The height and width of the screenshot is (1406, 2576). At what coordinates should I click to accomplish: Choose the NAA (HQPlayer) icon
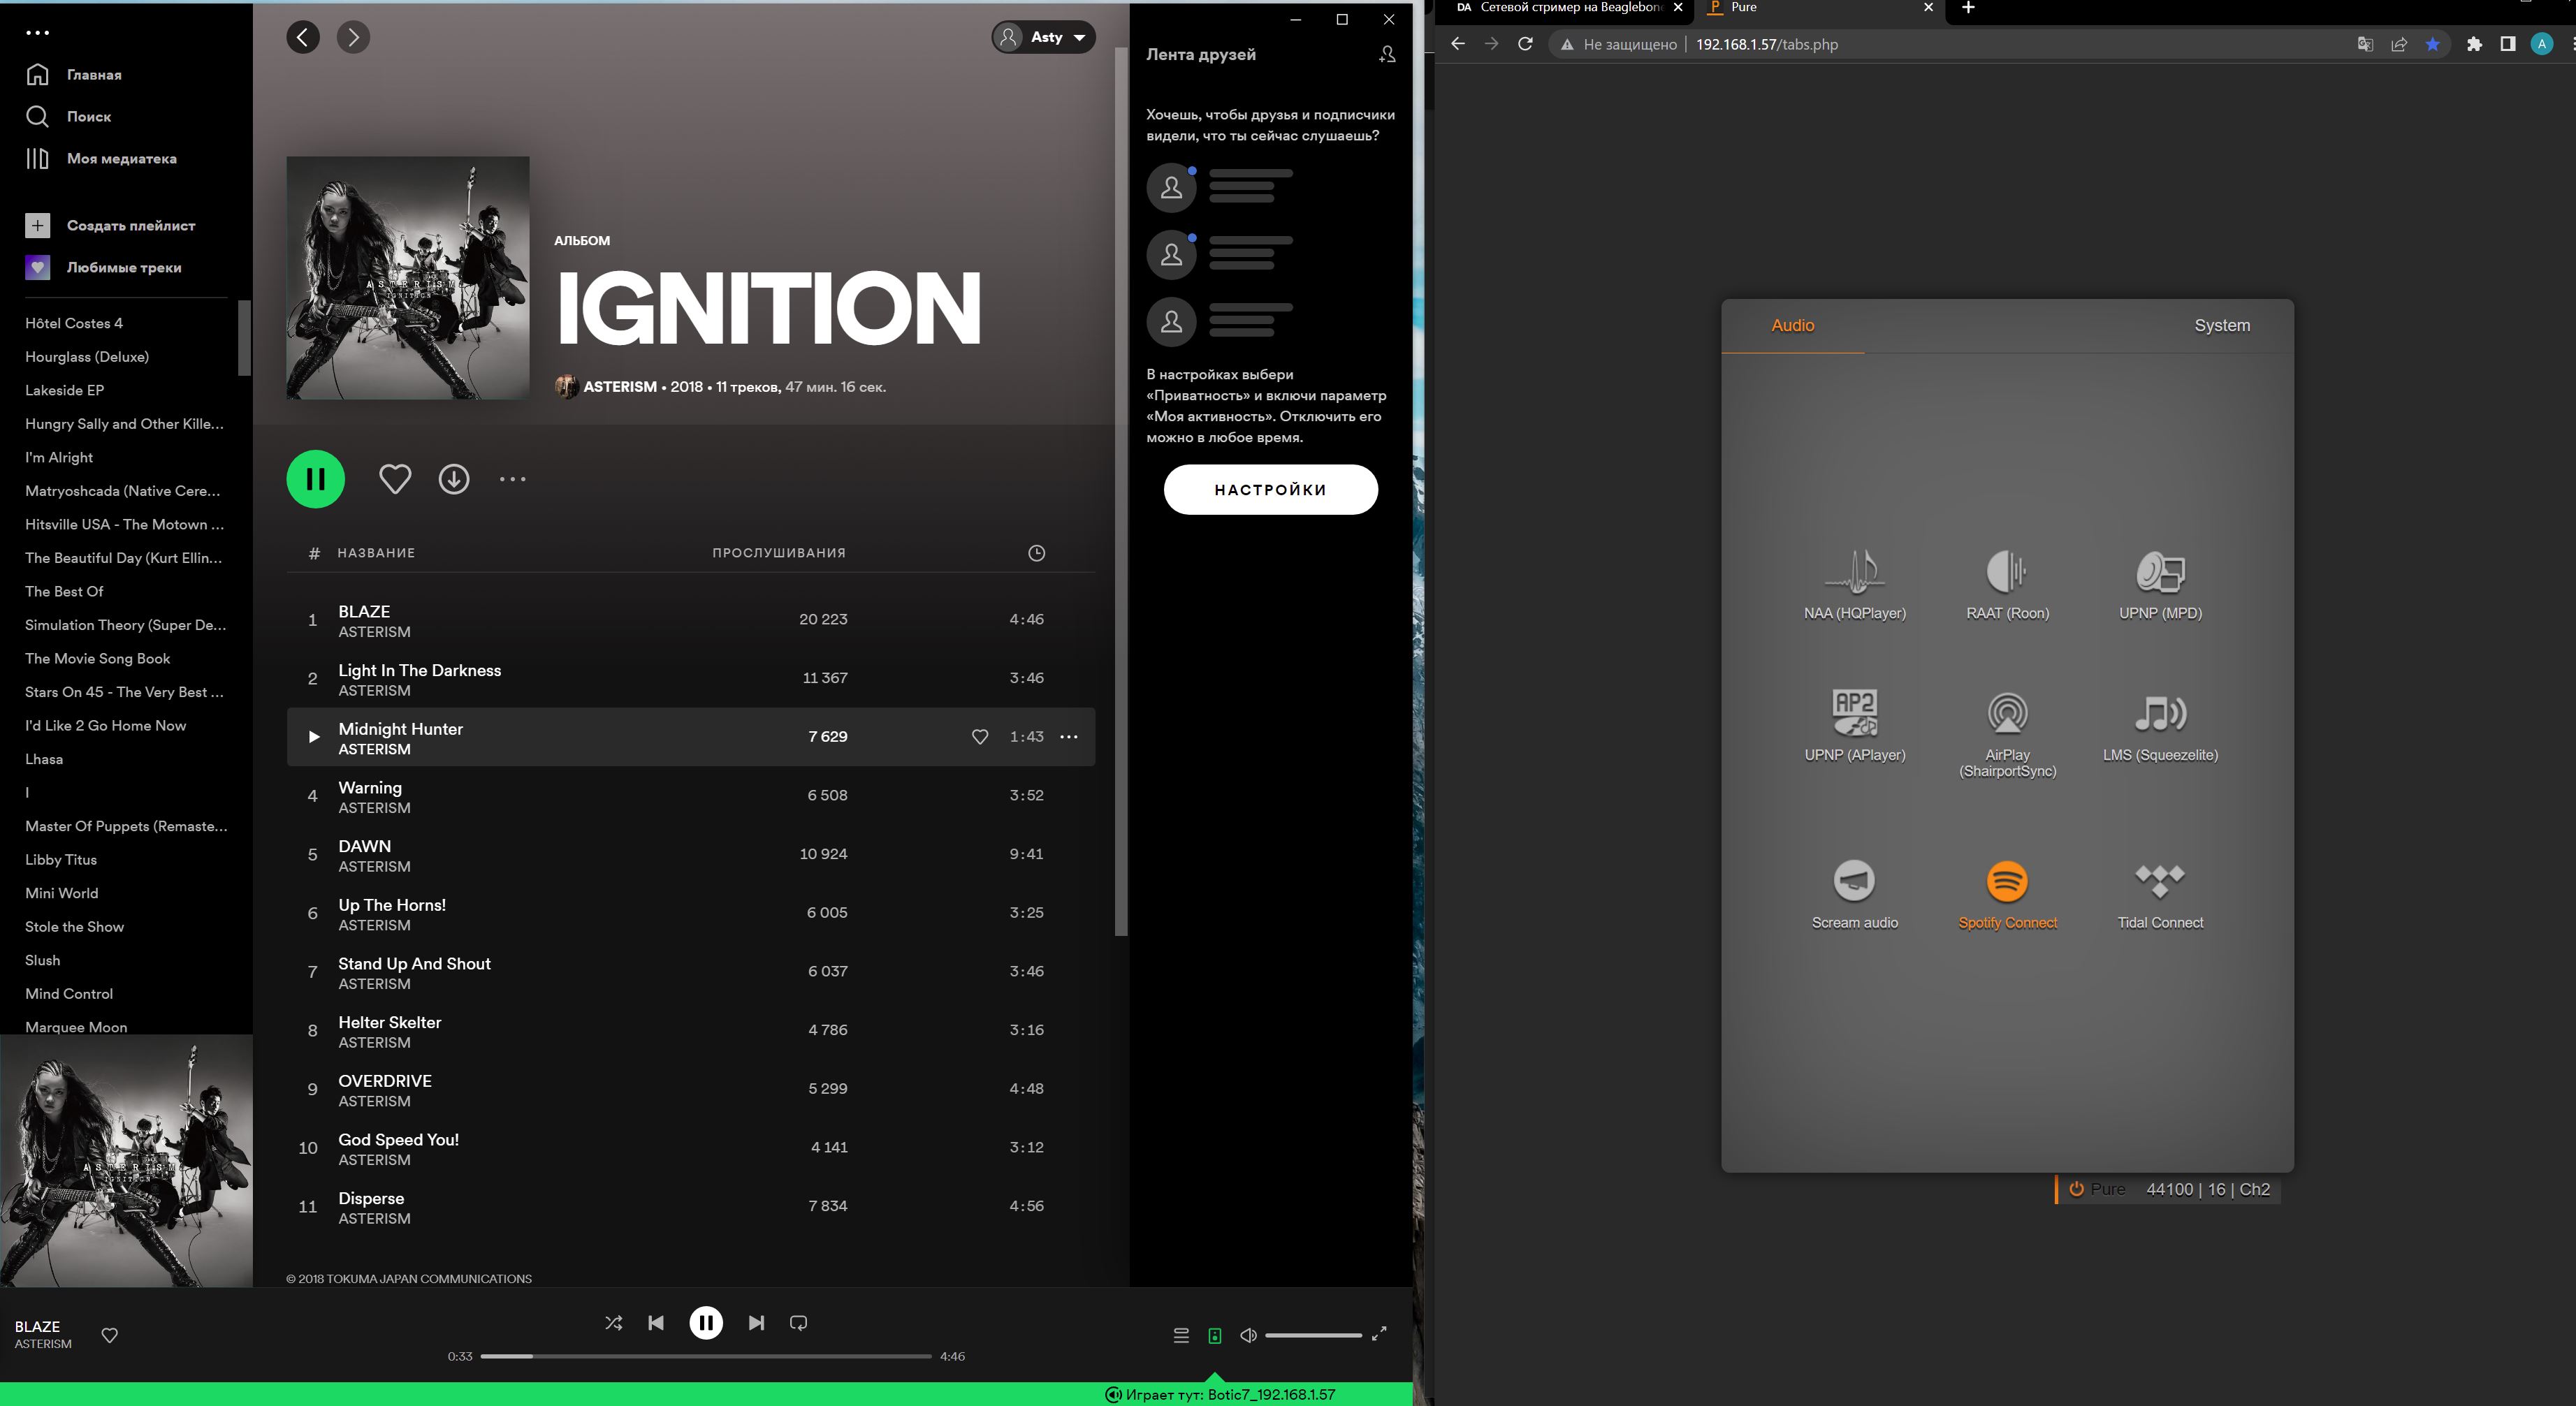1854,572
